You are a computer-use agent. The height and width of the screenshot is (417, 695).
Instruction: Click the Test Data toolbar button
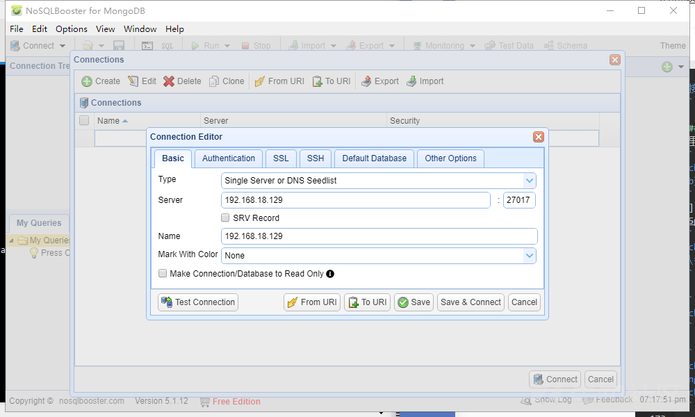tap(509, 46)
